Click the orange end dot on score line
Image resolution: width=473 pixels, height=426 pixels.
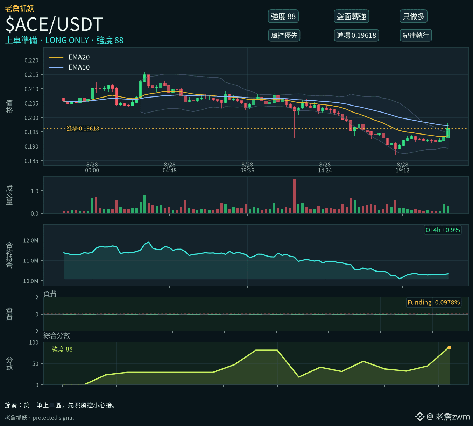click(449, 347)
